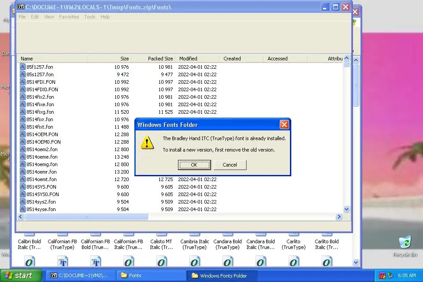Select the 8514FIX.FON file icon

(22, 82)
